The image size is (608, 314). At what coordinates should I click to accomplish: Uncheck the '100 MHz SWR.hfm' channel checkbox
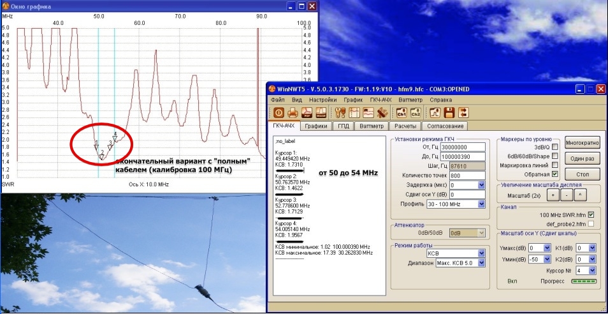(x=591, y=214)
